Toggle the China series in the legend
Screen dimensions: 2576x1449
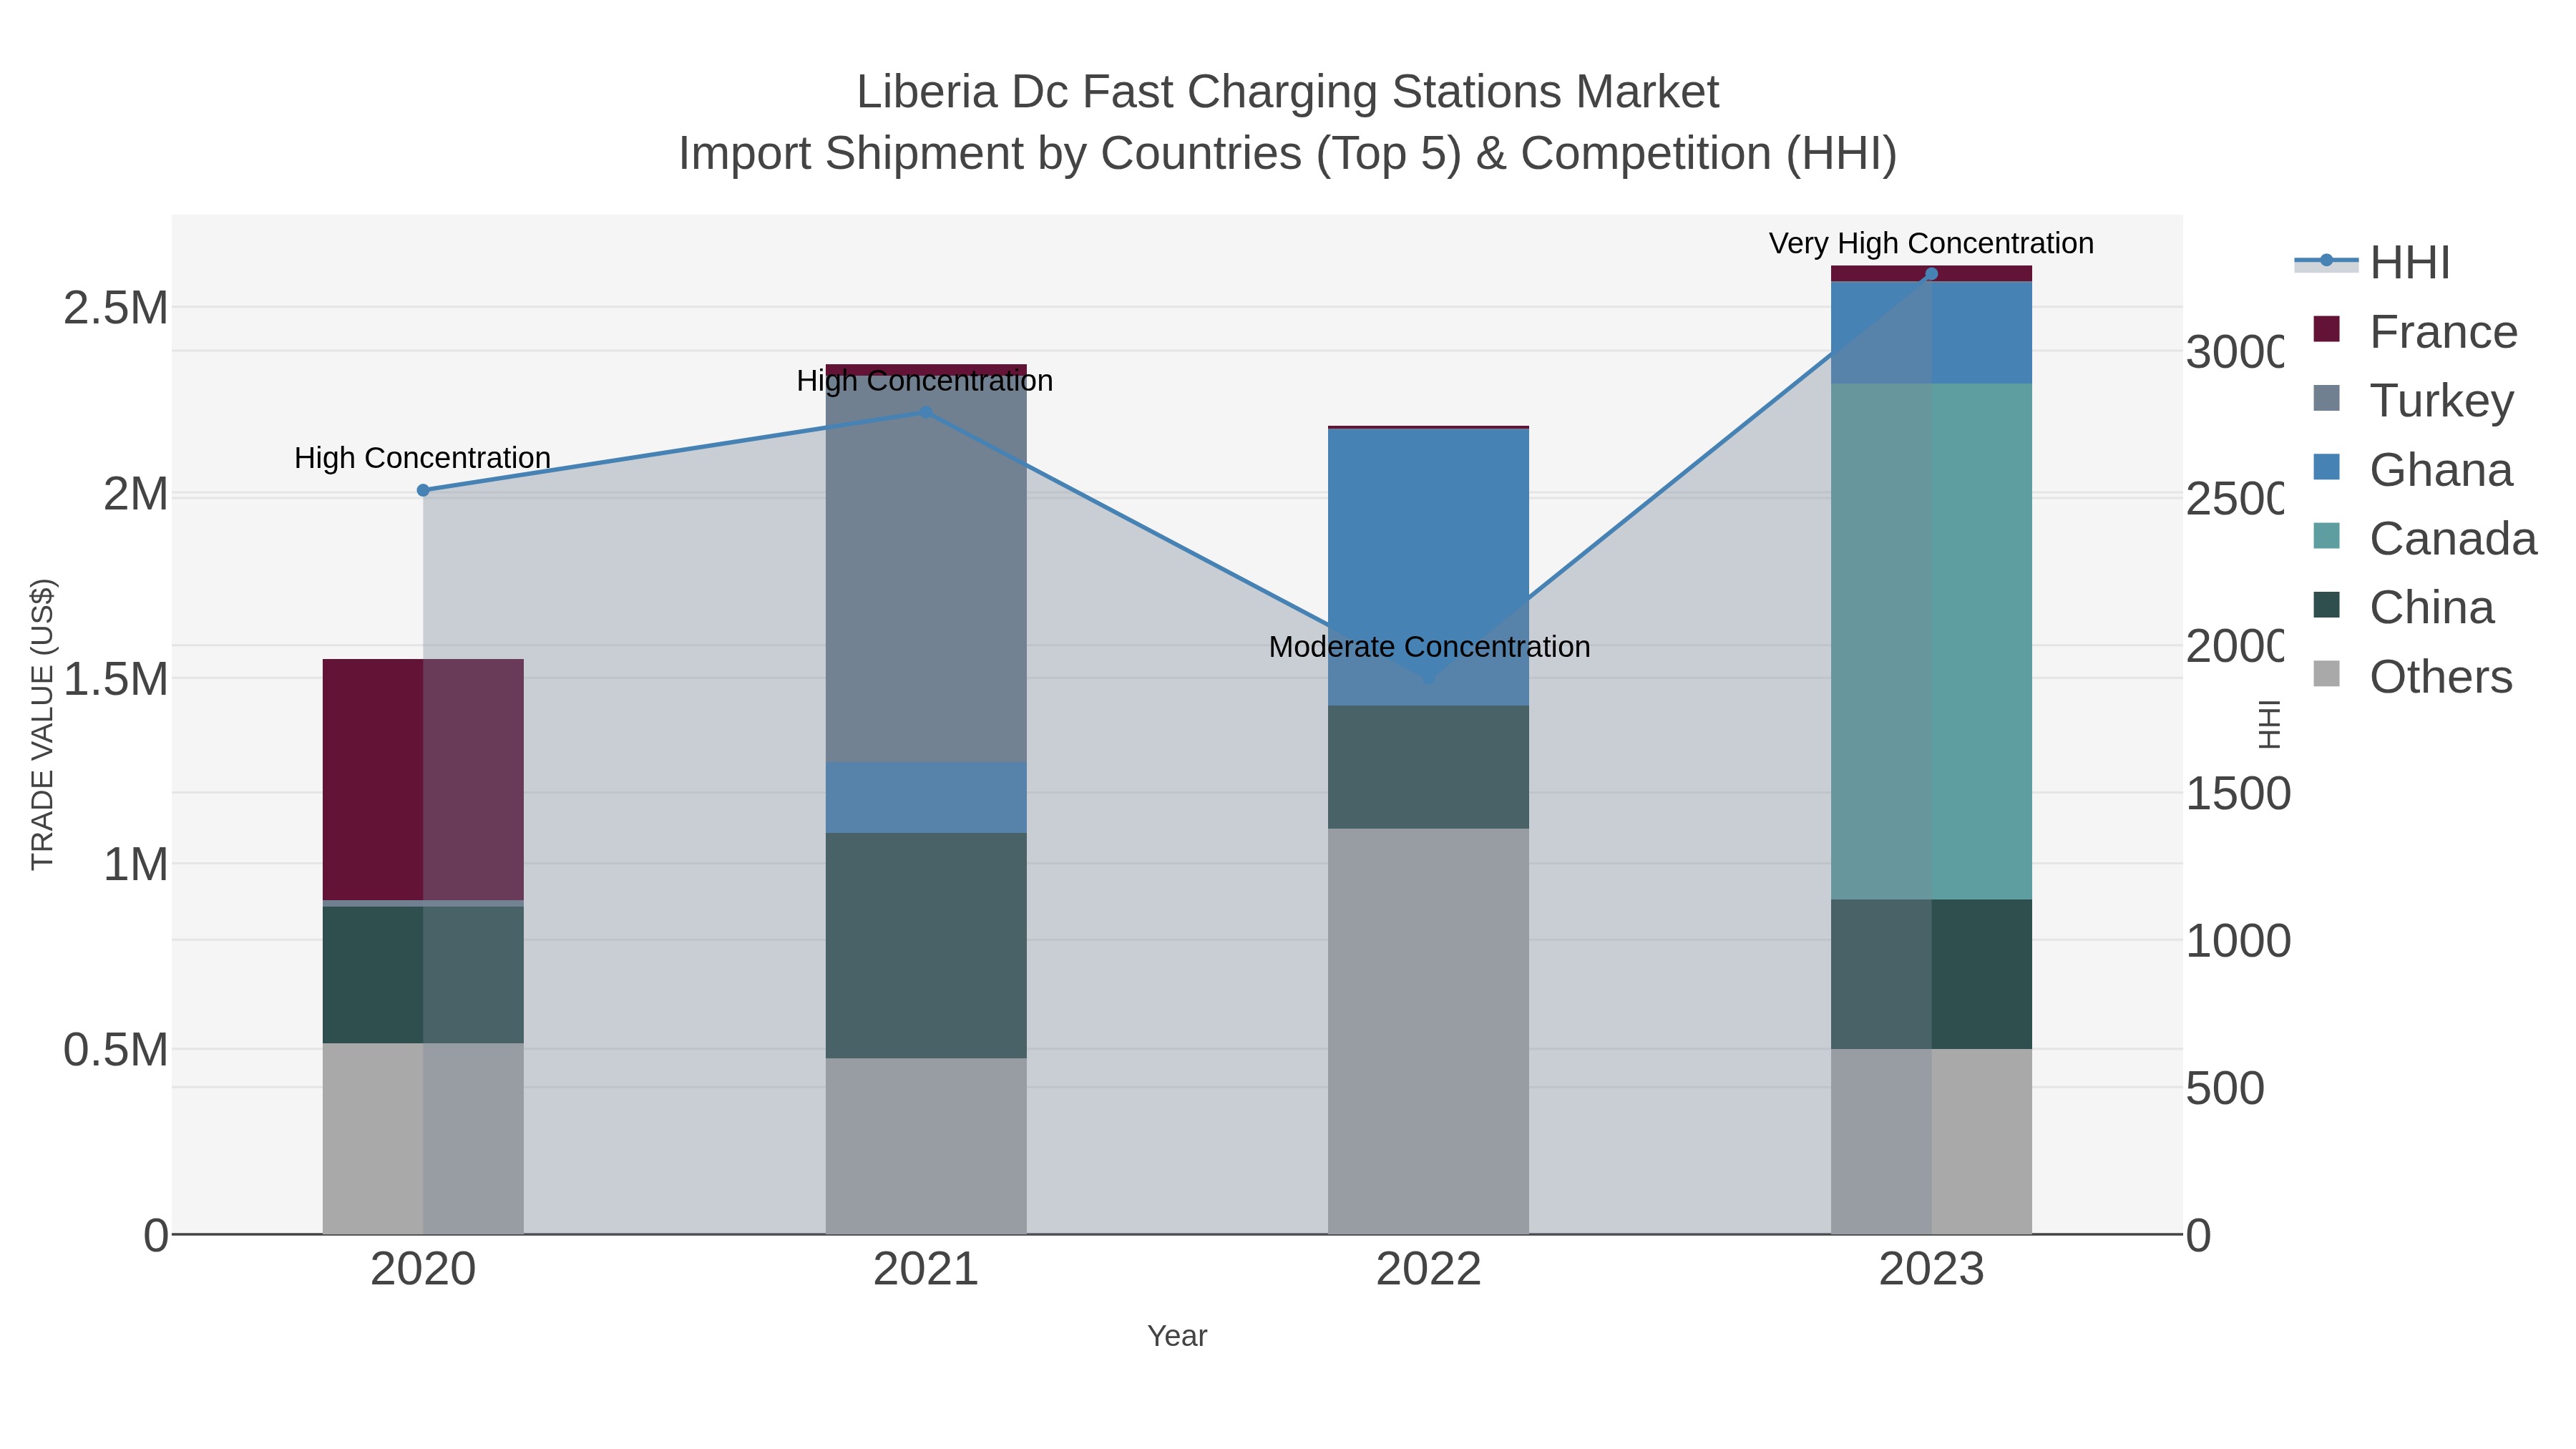coord(2404,607)
